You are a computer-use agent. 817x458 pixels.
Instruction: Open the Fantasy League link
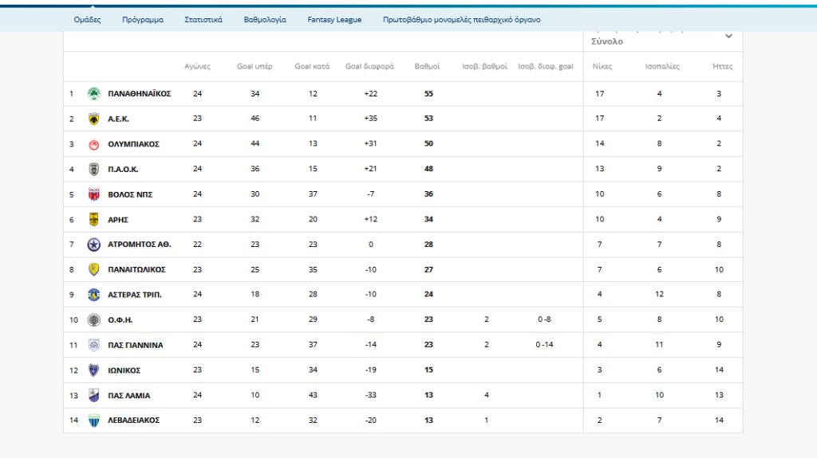pos(334,20)
